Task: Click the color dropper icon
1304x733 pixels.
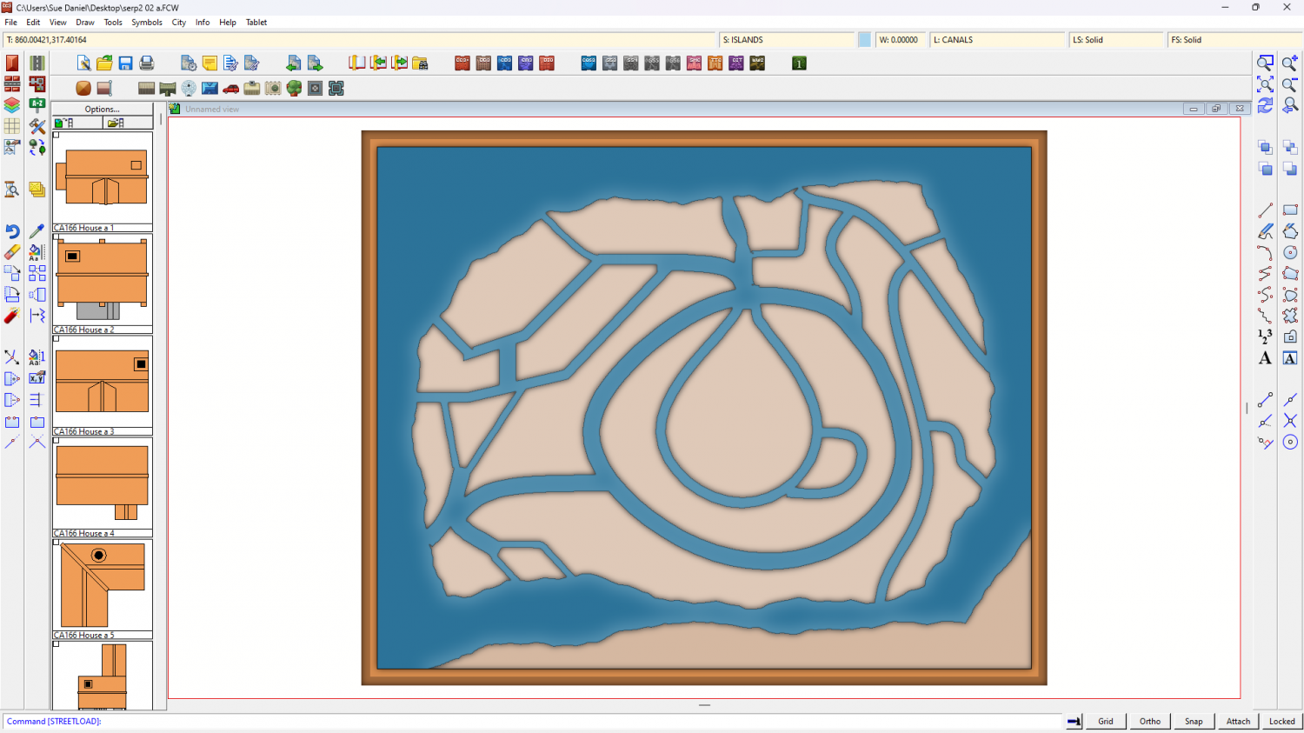Action: (x=37, y=231)
